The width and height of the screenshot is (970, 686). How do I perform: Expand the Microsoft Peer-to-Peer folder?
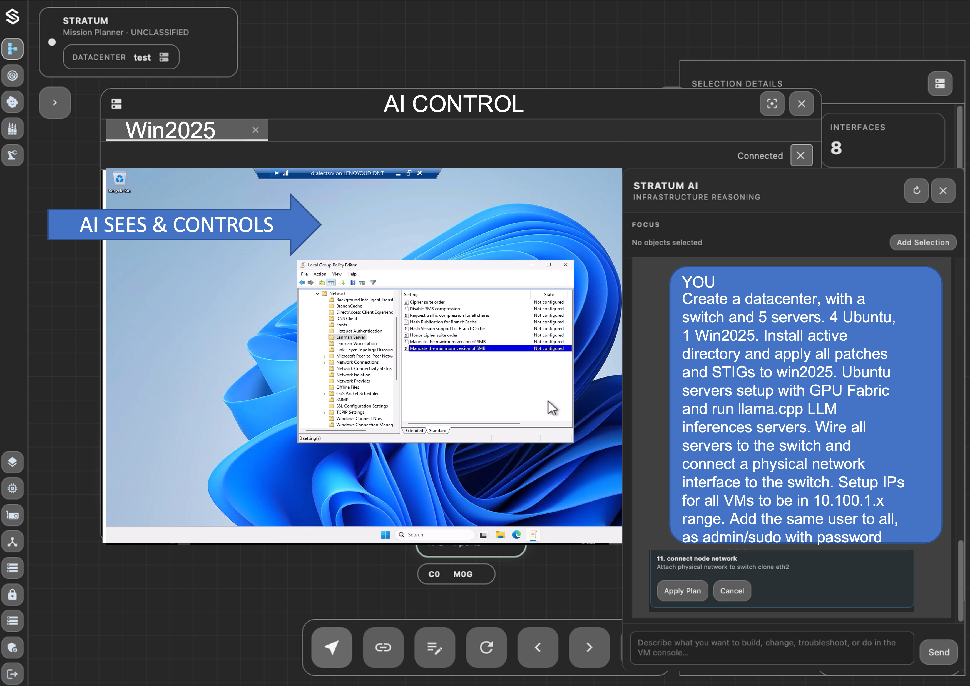tap(324, 356)
